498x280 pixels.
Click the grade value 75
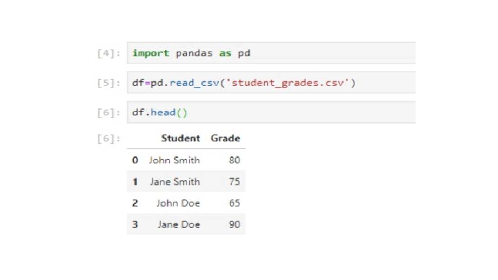coord(234,182)
